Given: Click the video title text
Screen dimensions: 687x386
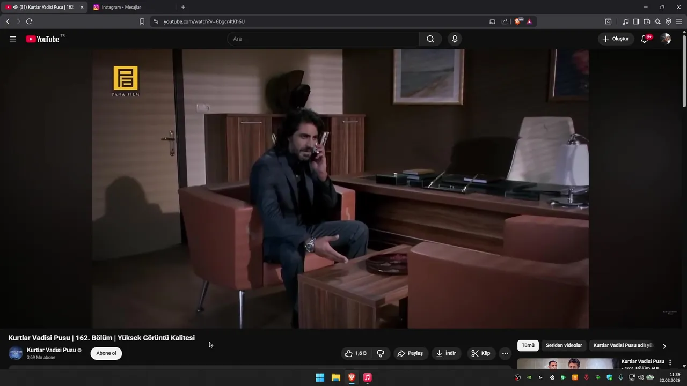Looking at the screenshot, I should [101, 338].
